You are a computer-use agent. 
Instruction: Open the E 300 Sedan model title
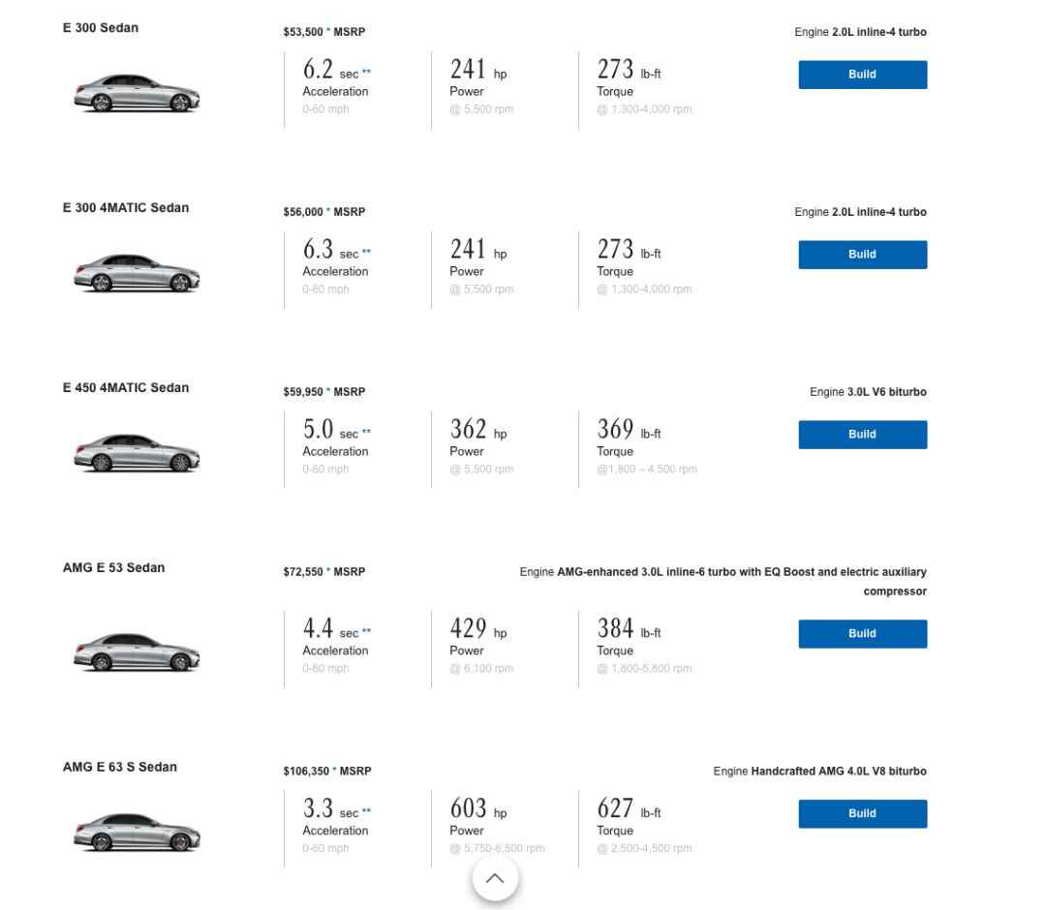[101, 28]
